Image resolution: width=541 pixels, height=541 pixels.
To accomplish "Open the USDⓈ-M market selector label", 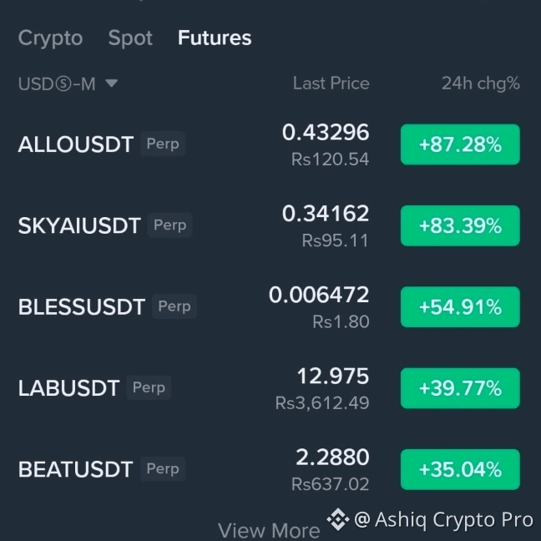I will [57, 83].
